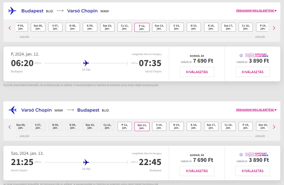Image resolution: width=284 pixels, height=185 pixels.
Task: Choose return Discount Club Kiválasztás button
Action: [253, 171]
